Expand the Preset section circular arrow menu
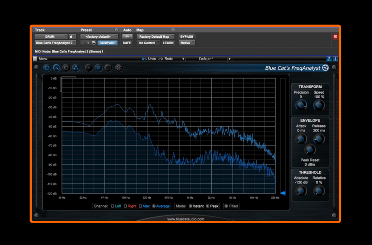This screenshot has height=245, width=372. (x=116, y=30)
